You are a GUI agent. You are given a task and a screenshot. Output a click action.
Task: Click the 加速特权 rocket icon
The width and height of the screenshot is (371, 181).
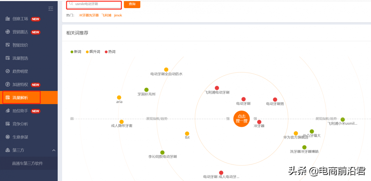[8, 84]
